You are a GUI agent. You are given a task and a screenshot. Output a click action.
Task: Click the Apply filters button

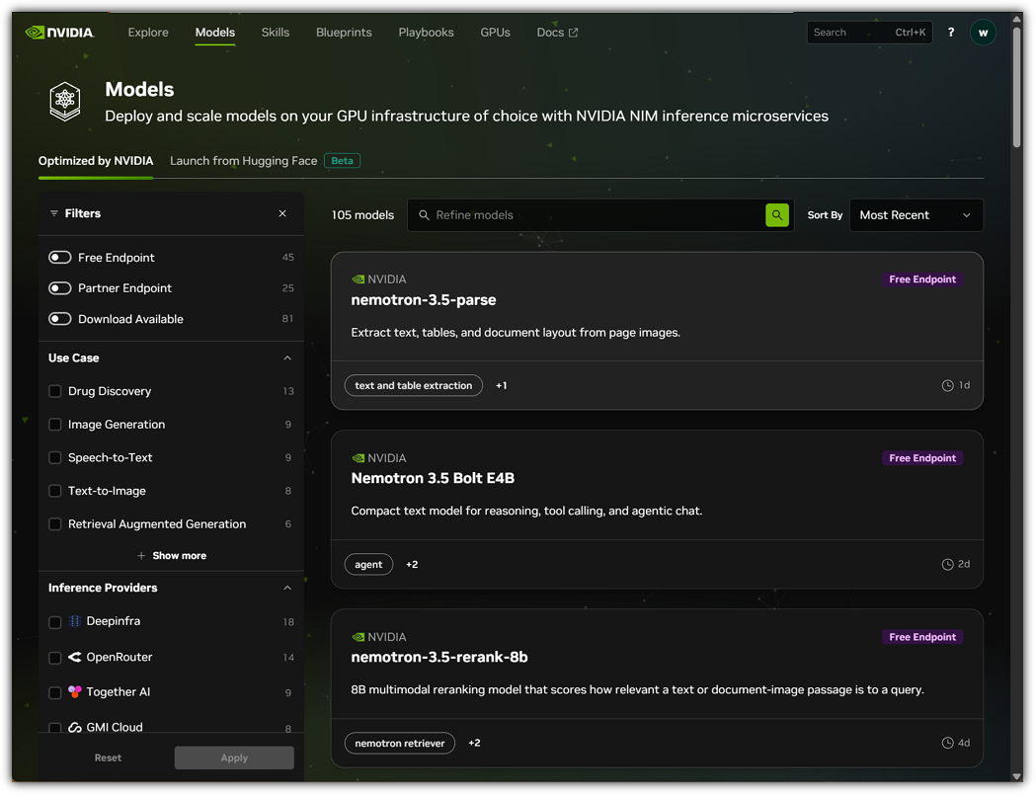(234, 758)
